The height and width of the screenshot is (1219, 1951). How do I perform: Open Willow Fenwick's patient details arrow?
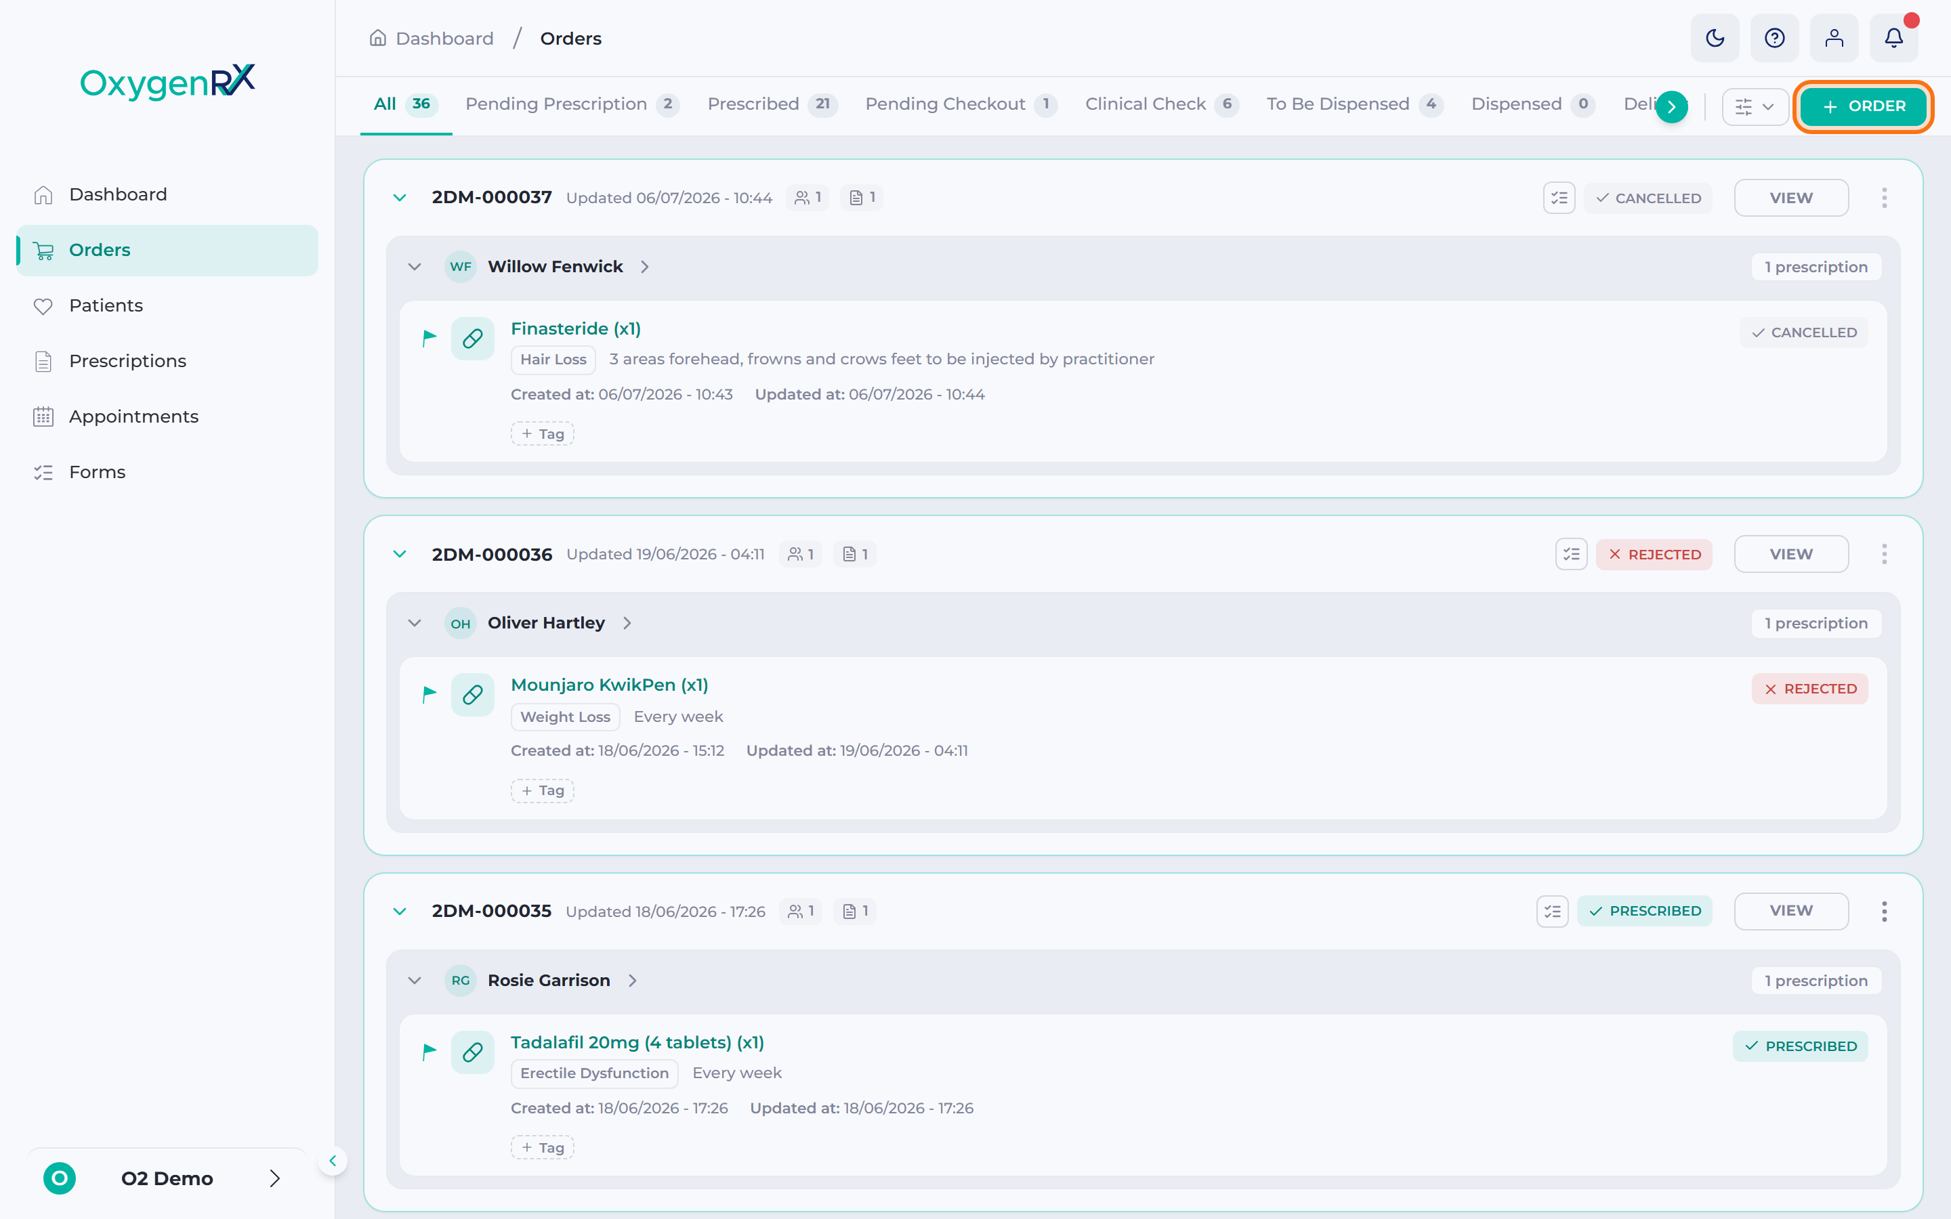point(645,267)
